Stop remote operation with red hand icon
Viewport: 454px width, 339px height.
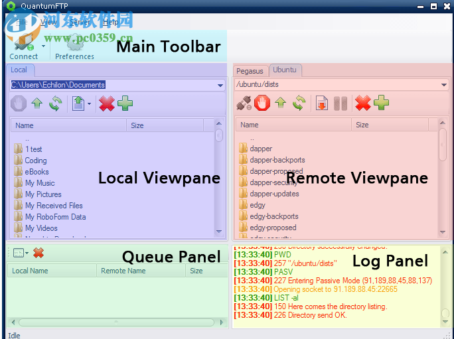coord(262,103)
